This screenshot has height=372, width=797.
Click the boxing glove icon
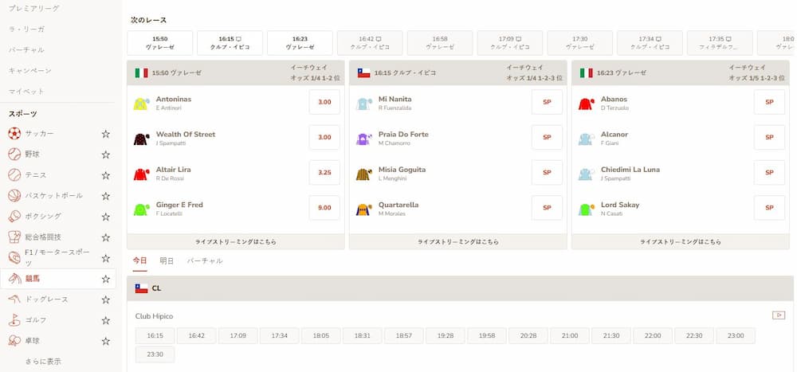click(x=14, y=217)
